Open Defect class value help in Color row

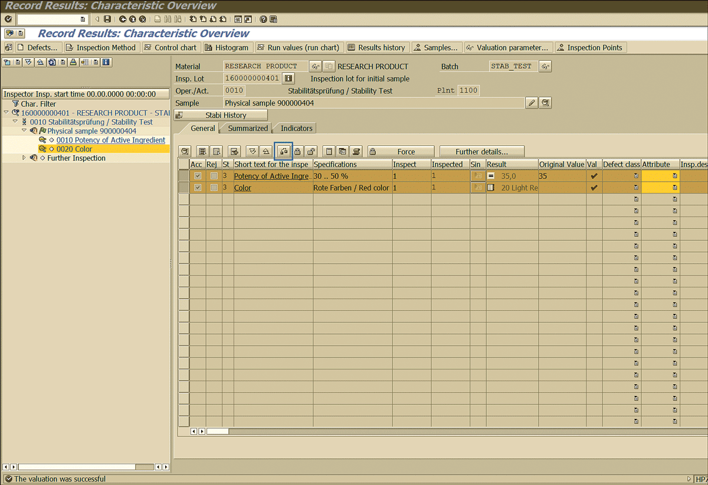(x=636, y=188)
